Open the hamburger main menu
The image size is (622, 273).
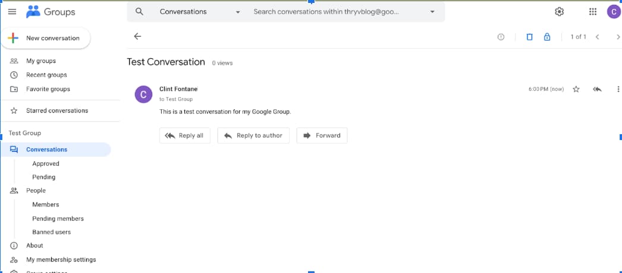pyautogui.click(x=12, y=12)
